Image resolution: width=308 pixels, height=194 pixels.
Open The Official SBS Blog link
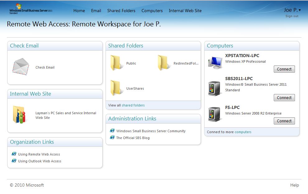coord(133,138)
